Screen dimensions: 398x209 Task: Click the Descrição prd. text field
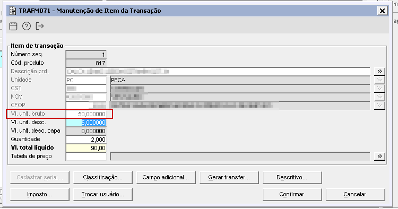(218, 72)
